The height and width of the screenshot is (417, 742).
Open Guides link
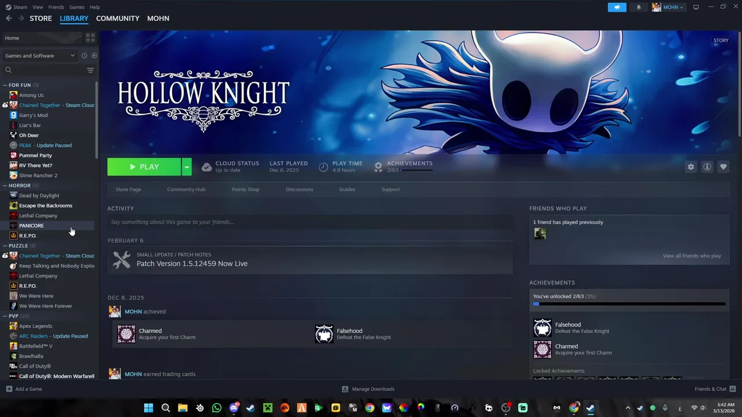coord(347,189)
